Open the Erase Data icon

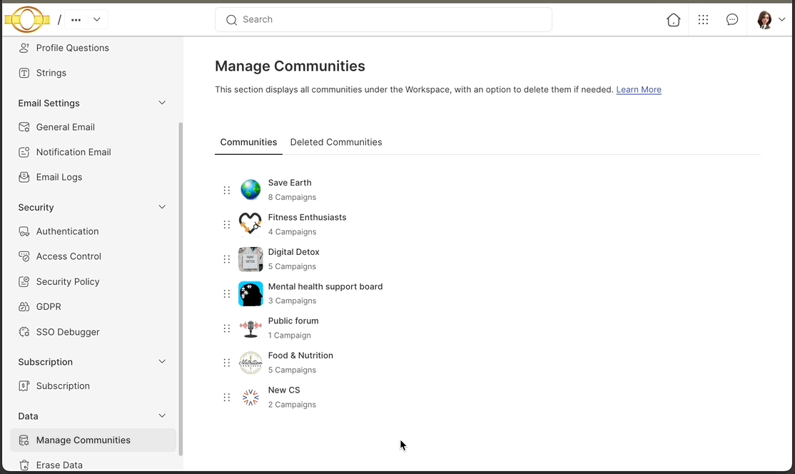click(24, 465)
